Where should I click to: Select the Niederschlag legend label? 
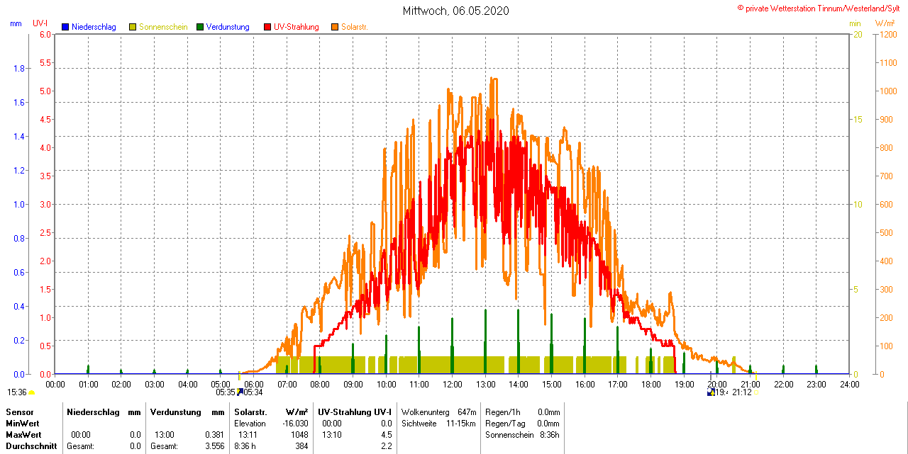click(x=94, y=27)
